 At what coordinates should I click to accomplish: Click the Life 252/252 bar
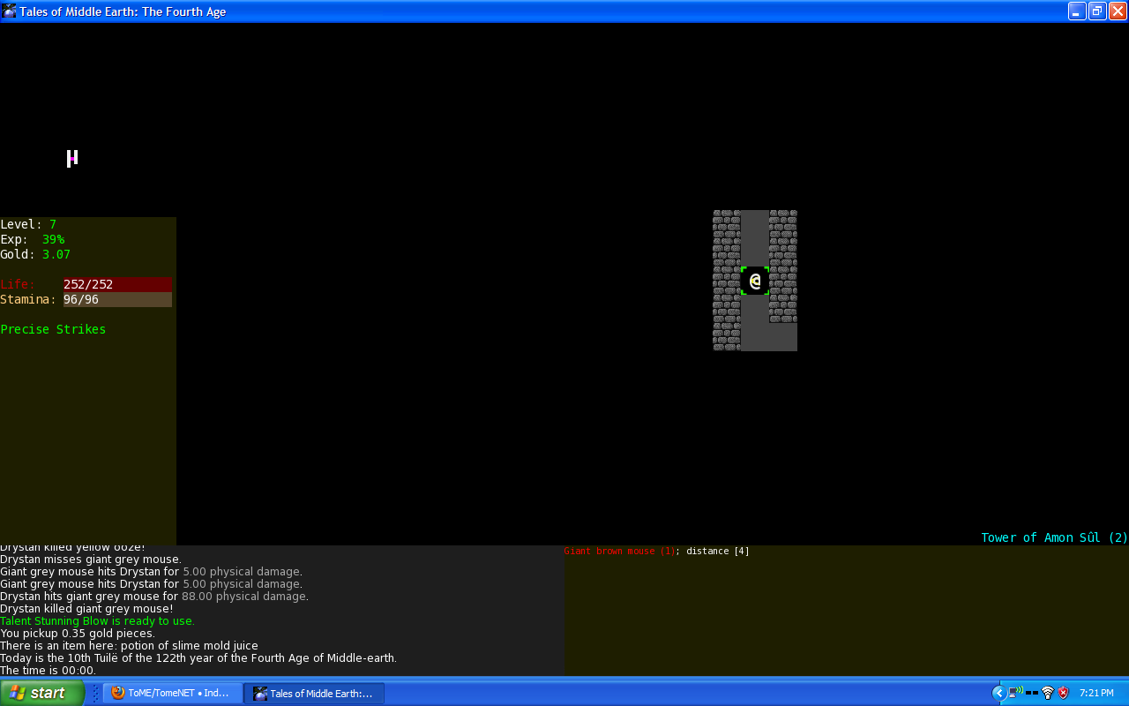[x=117, y=284]
